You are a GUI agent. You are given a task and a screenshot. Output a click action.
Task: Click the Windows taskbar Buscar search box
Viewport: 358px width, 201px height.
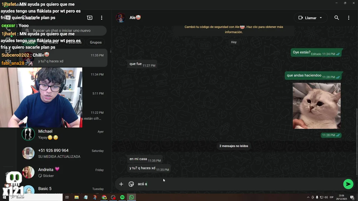point(36,197)
